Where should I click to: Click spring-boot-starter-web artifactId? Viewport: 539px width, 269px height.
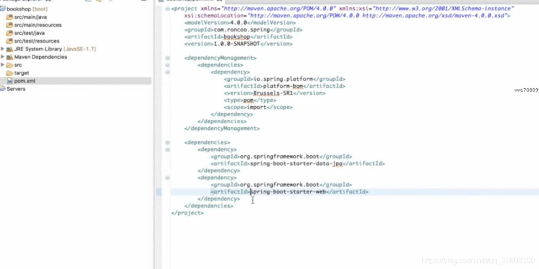[x=288, y=192]
